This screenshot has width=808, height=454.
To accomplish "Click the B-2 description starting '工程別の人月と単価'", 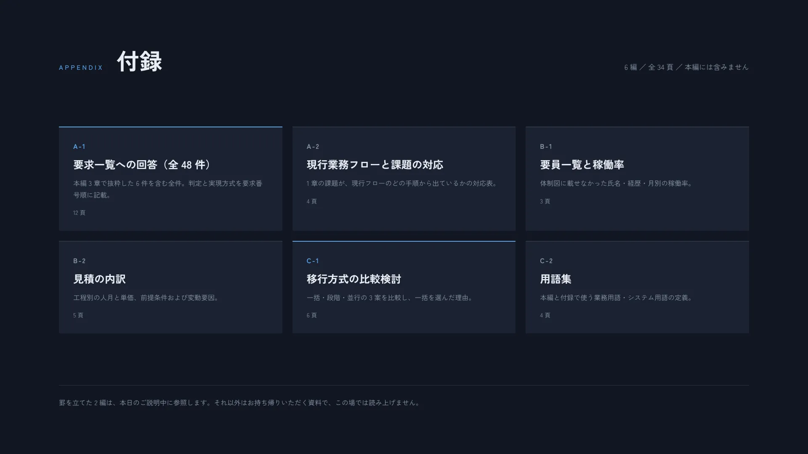I will point(147,298).
